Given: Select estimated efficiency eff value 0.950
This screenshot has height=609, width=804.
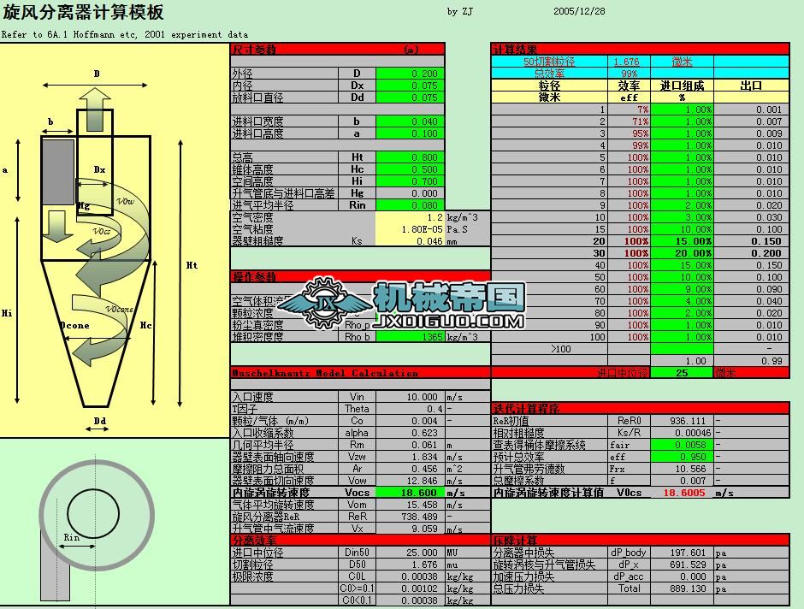Looking at the screenshot, I should coord(682,457).
